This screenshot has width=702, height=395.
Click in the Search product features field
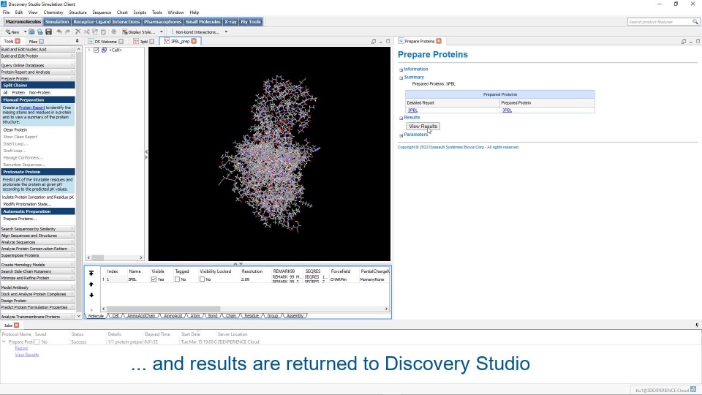660,21
